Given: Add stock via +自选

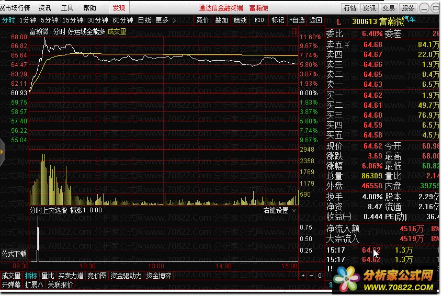Looking at the screenshot, I should (297, 20).
